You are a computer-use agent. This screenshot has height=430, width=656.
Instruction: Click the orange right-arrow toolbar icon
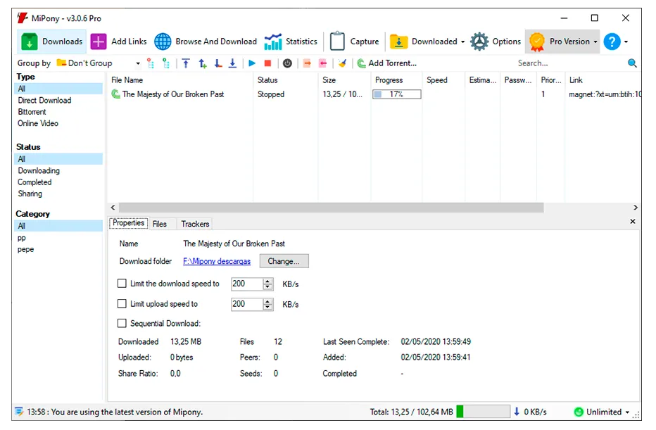(x=307, y=63)
